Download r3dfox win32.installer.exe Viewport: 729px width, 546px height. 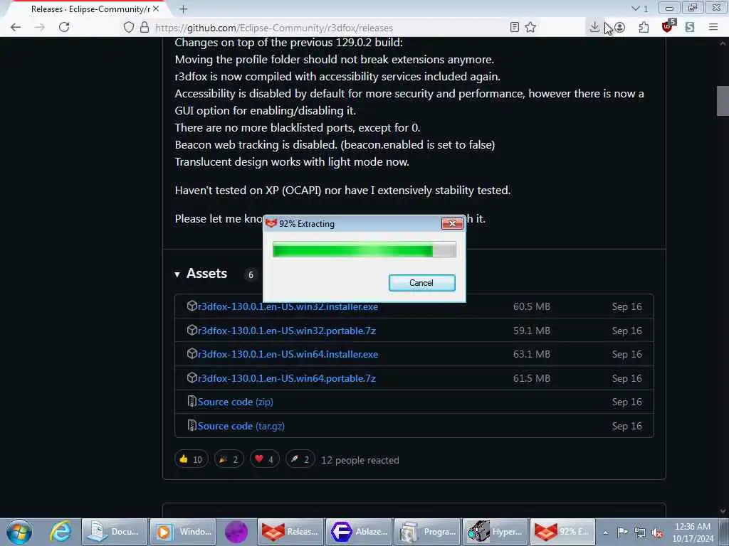click(x=288, y=306)
